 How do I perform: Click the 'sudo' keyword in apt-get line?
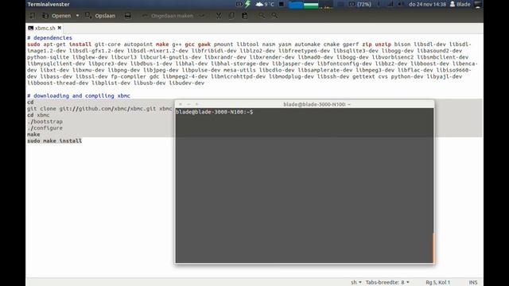[x=33, y=44]
